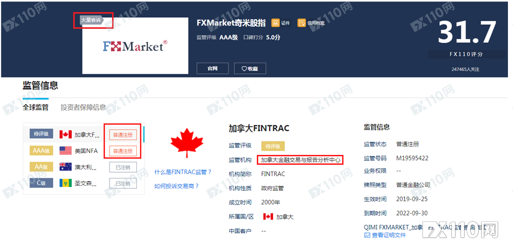The height and width of the screenshot is (250, 513).
Task: Click the regulation number M19595422
Action: [x=412, y=159]
